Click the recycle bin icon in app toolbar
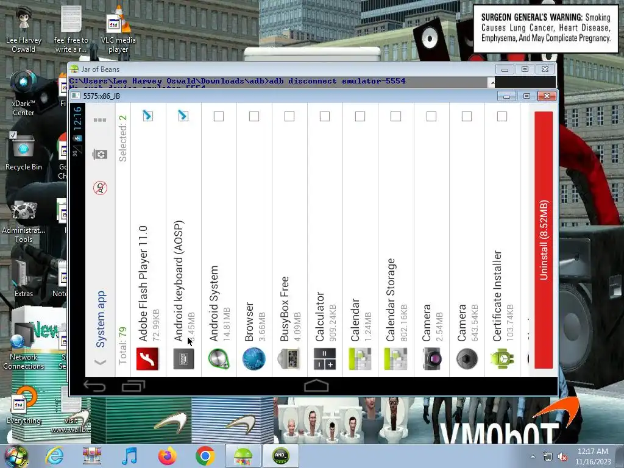The height and width of the screenshot is (468, 624). tap(100, 154)
